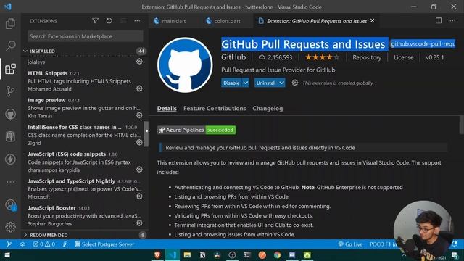Open the Repository link
This screenshot has width=464, height=261.
click(367, 57)
